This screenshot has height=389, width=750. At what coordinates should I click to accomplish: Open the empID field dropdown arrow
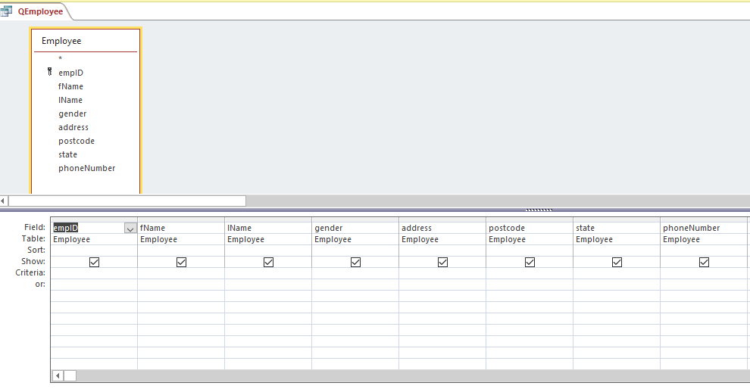[130, 229]
